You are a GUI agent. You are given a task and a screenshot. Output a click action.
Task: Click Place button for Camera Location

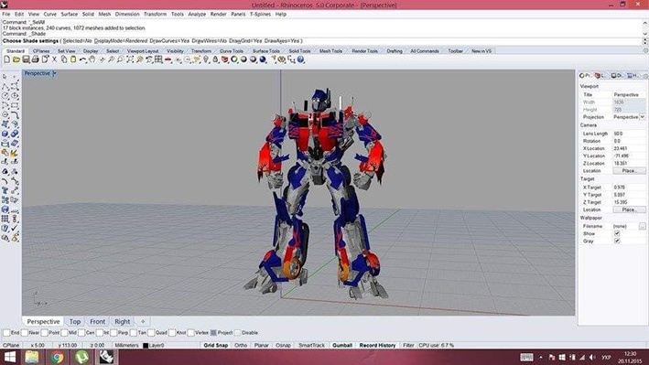point(629,171)
